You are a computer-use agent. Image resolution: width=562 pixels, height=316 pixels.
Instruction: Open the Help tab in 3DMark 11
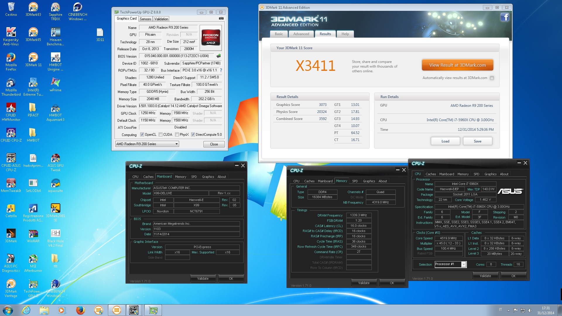coord(345,34)
